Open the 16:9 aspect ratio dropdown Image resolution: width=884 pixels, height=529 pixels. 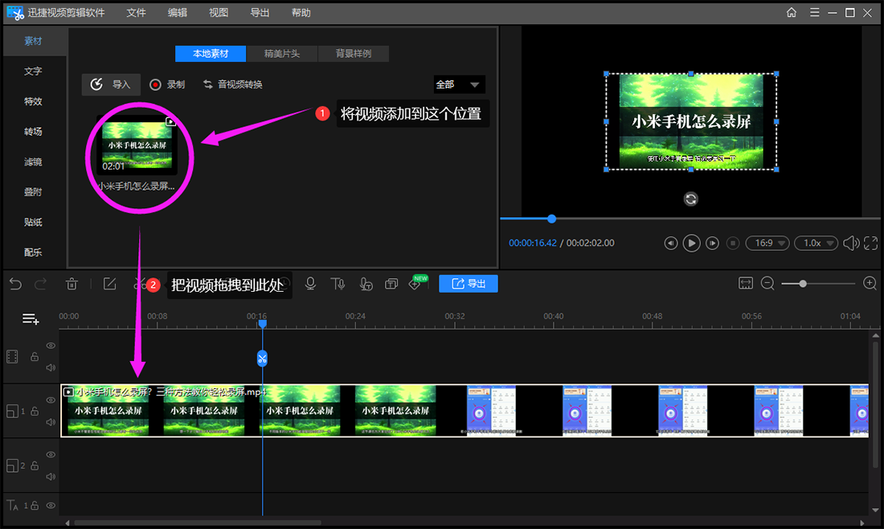tap(767, 243)
